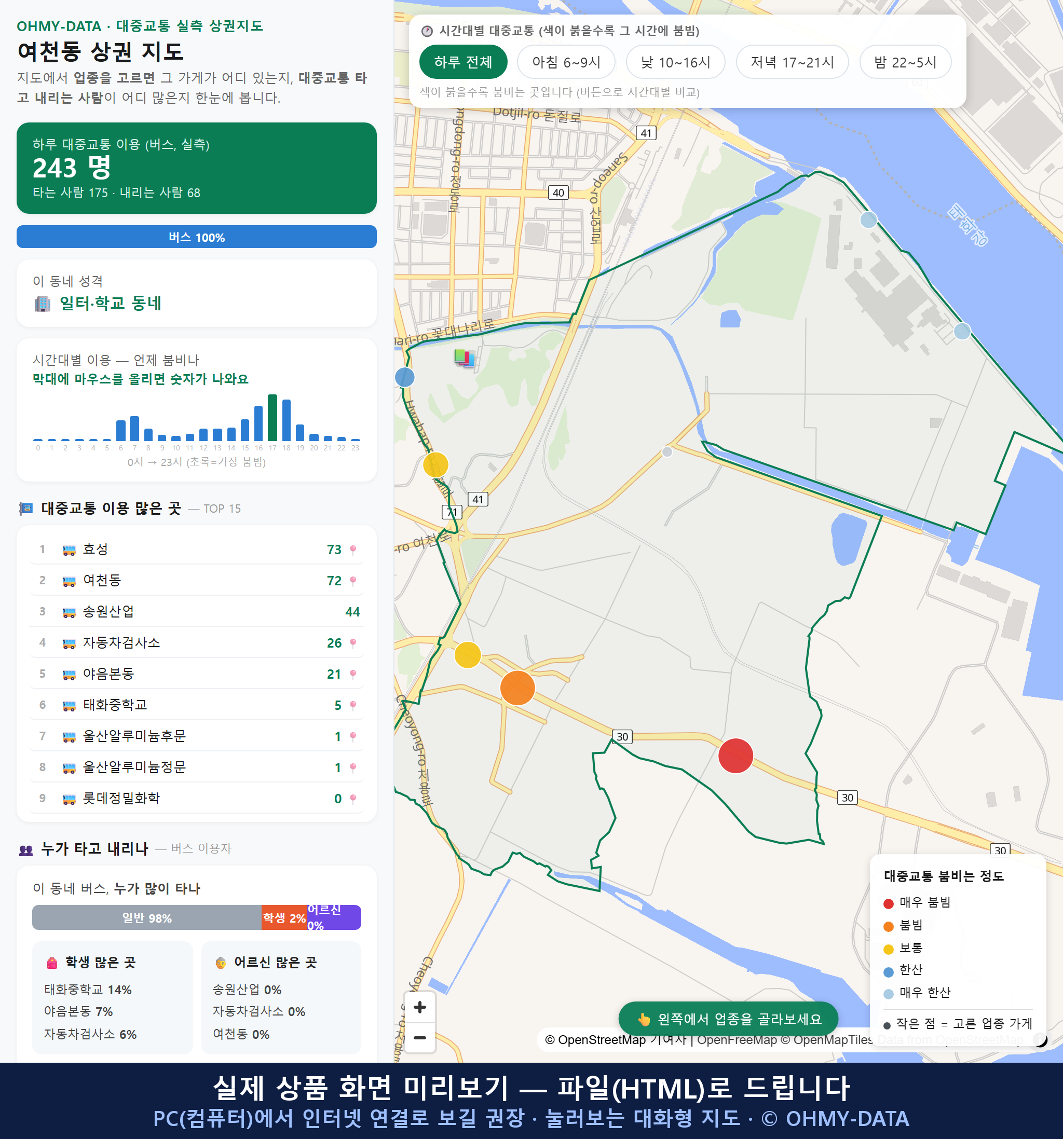
Task: Click the orange 학생 2% bar segment
Action: 284,917
